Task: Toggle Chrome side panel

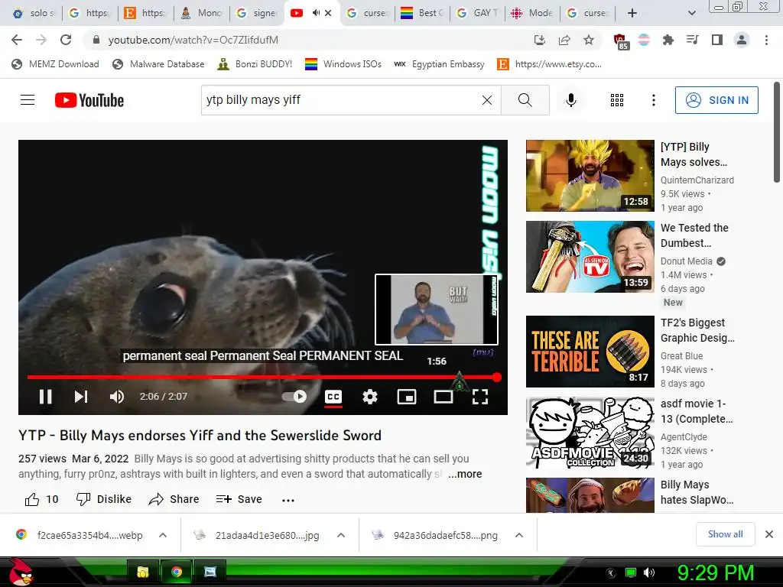Action: (x=717, y=40)
